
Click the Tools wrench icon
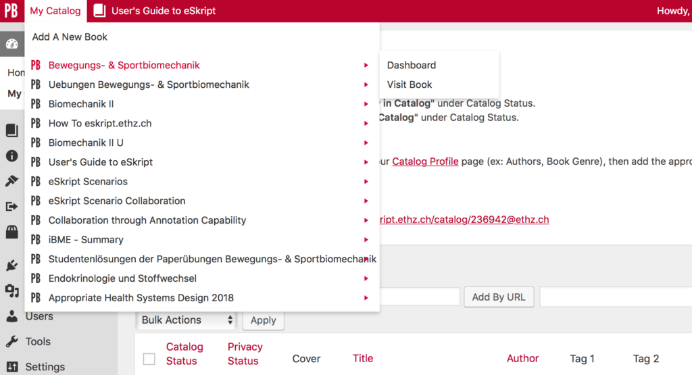pos(12,341)
